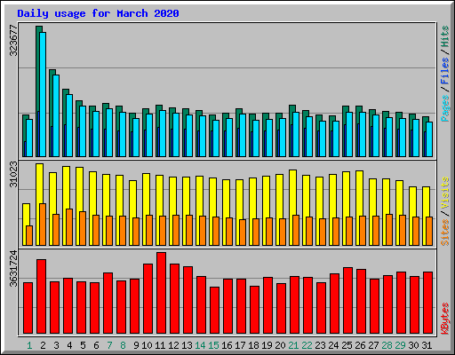Select the orange Sites bar for day 31
This screenshot has width=455, height=355.
pos(429,231)
